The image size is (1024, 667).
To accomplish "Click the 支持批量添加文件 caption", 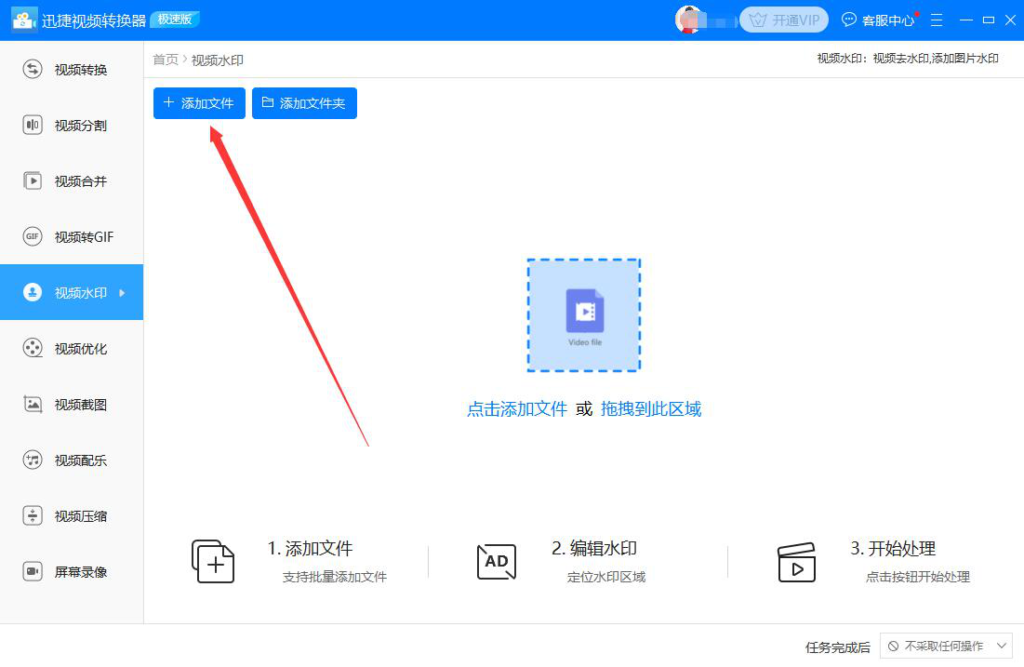I will 335,577.
